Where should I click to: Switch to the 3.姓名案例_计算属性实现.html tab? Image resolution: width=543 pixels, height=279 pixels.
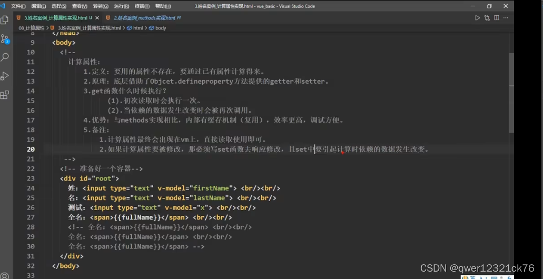point(57,18)
